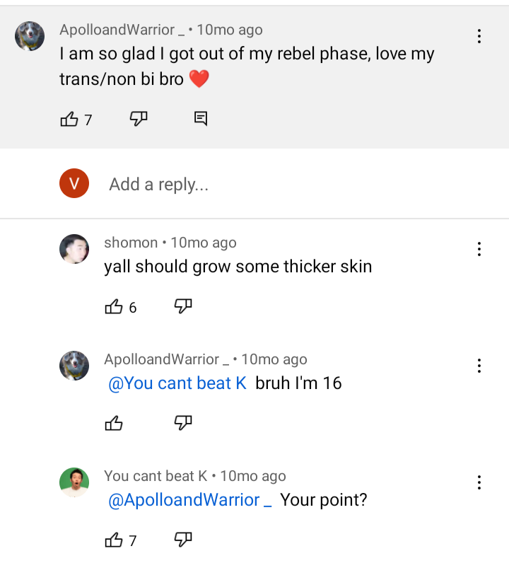Tap the orange 'V' user avatar
The height and width of the screenshot is (575, 509).
pyautogui.click(x=74, y=184)
